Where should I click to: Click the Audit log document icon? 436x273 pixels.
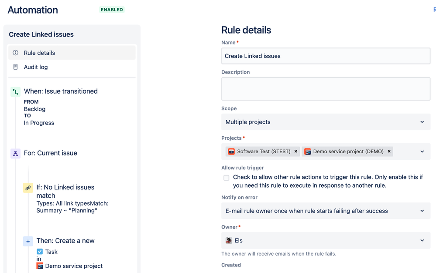(x=16, y=67)
